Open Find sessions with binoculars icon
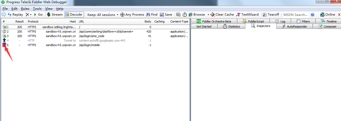This screenshot has width=341, height=121. tap(152, 15)
